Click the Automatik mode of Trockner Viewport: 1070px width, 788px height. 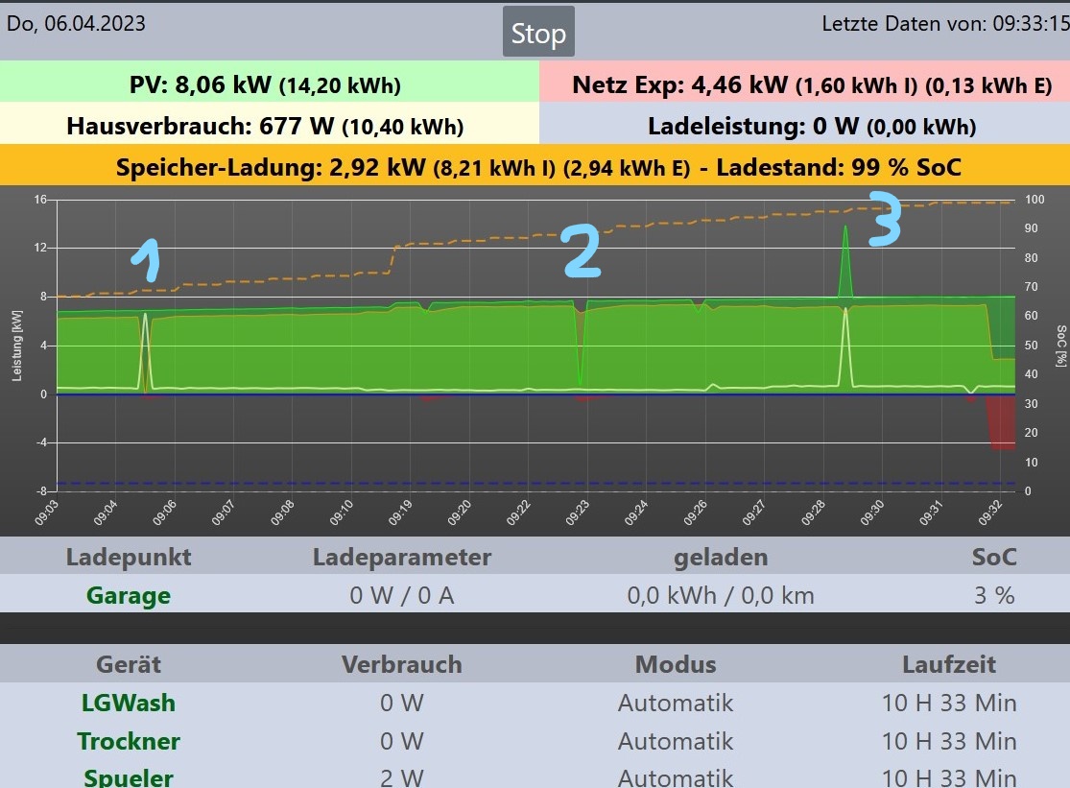675,741
